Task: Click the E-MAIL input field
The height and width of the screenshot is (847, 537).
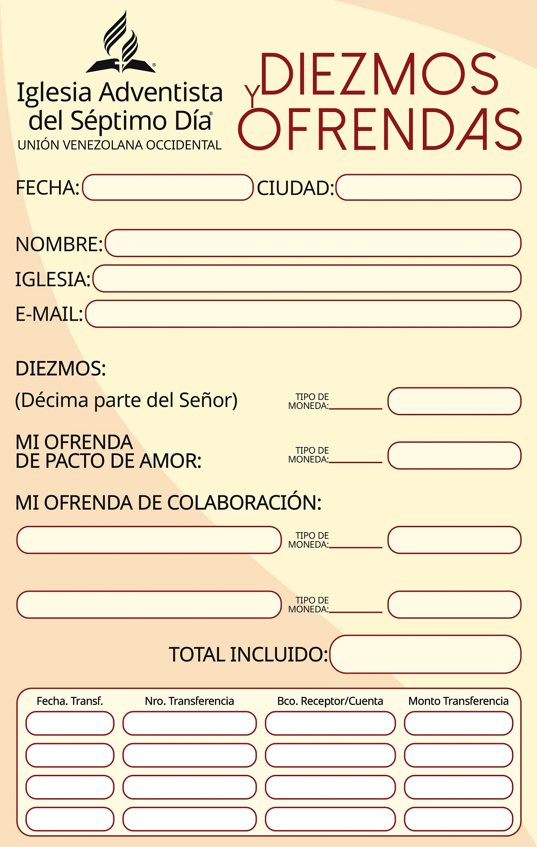Action: [x=303, y=314]
